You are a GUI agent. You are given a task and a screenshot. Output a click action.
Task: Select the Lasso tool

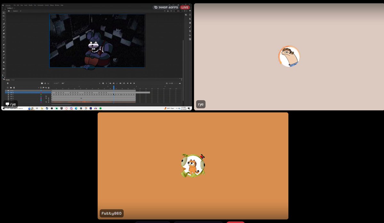(x=4, y=19)
